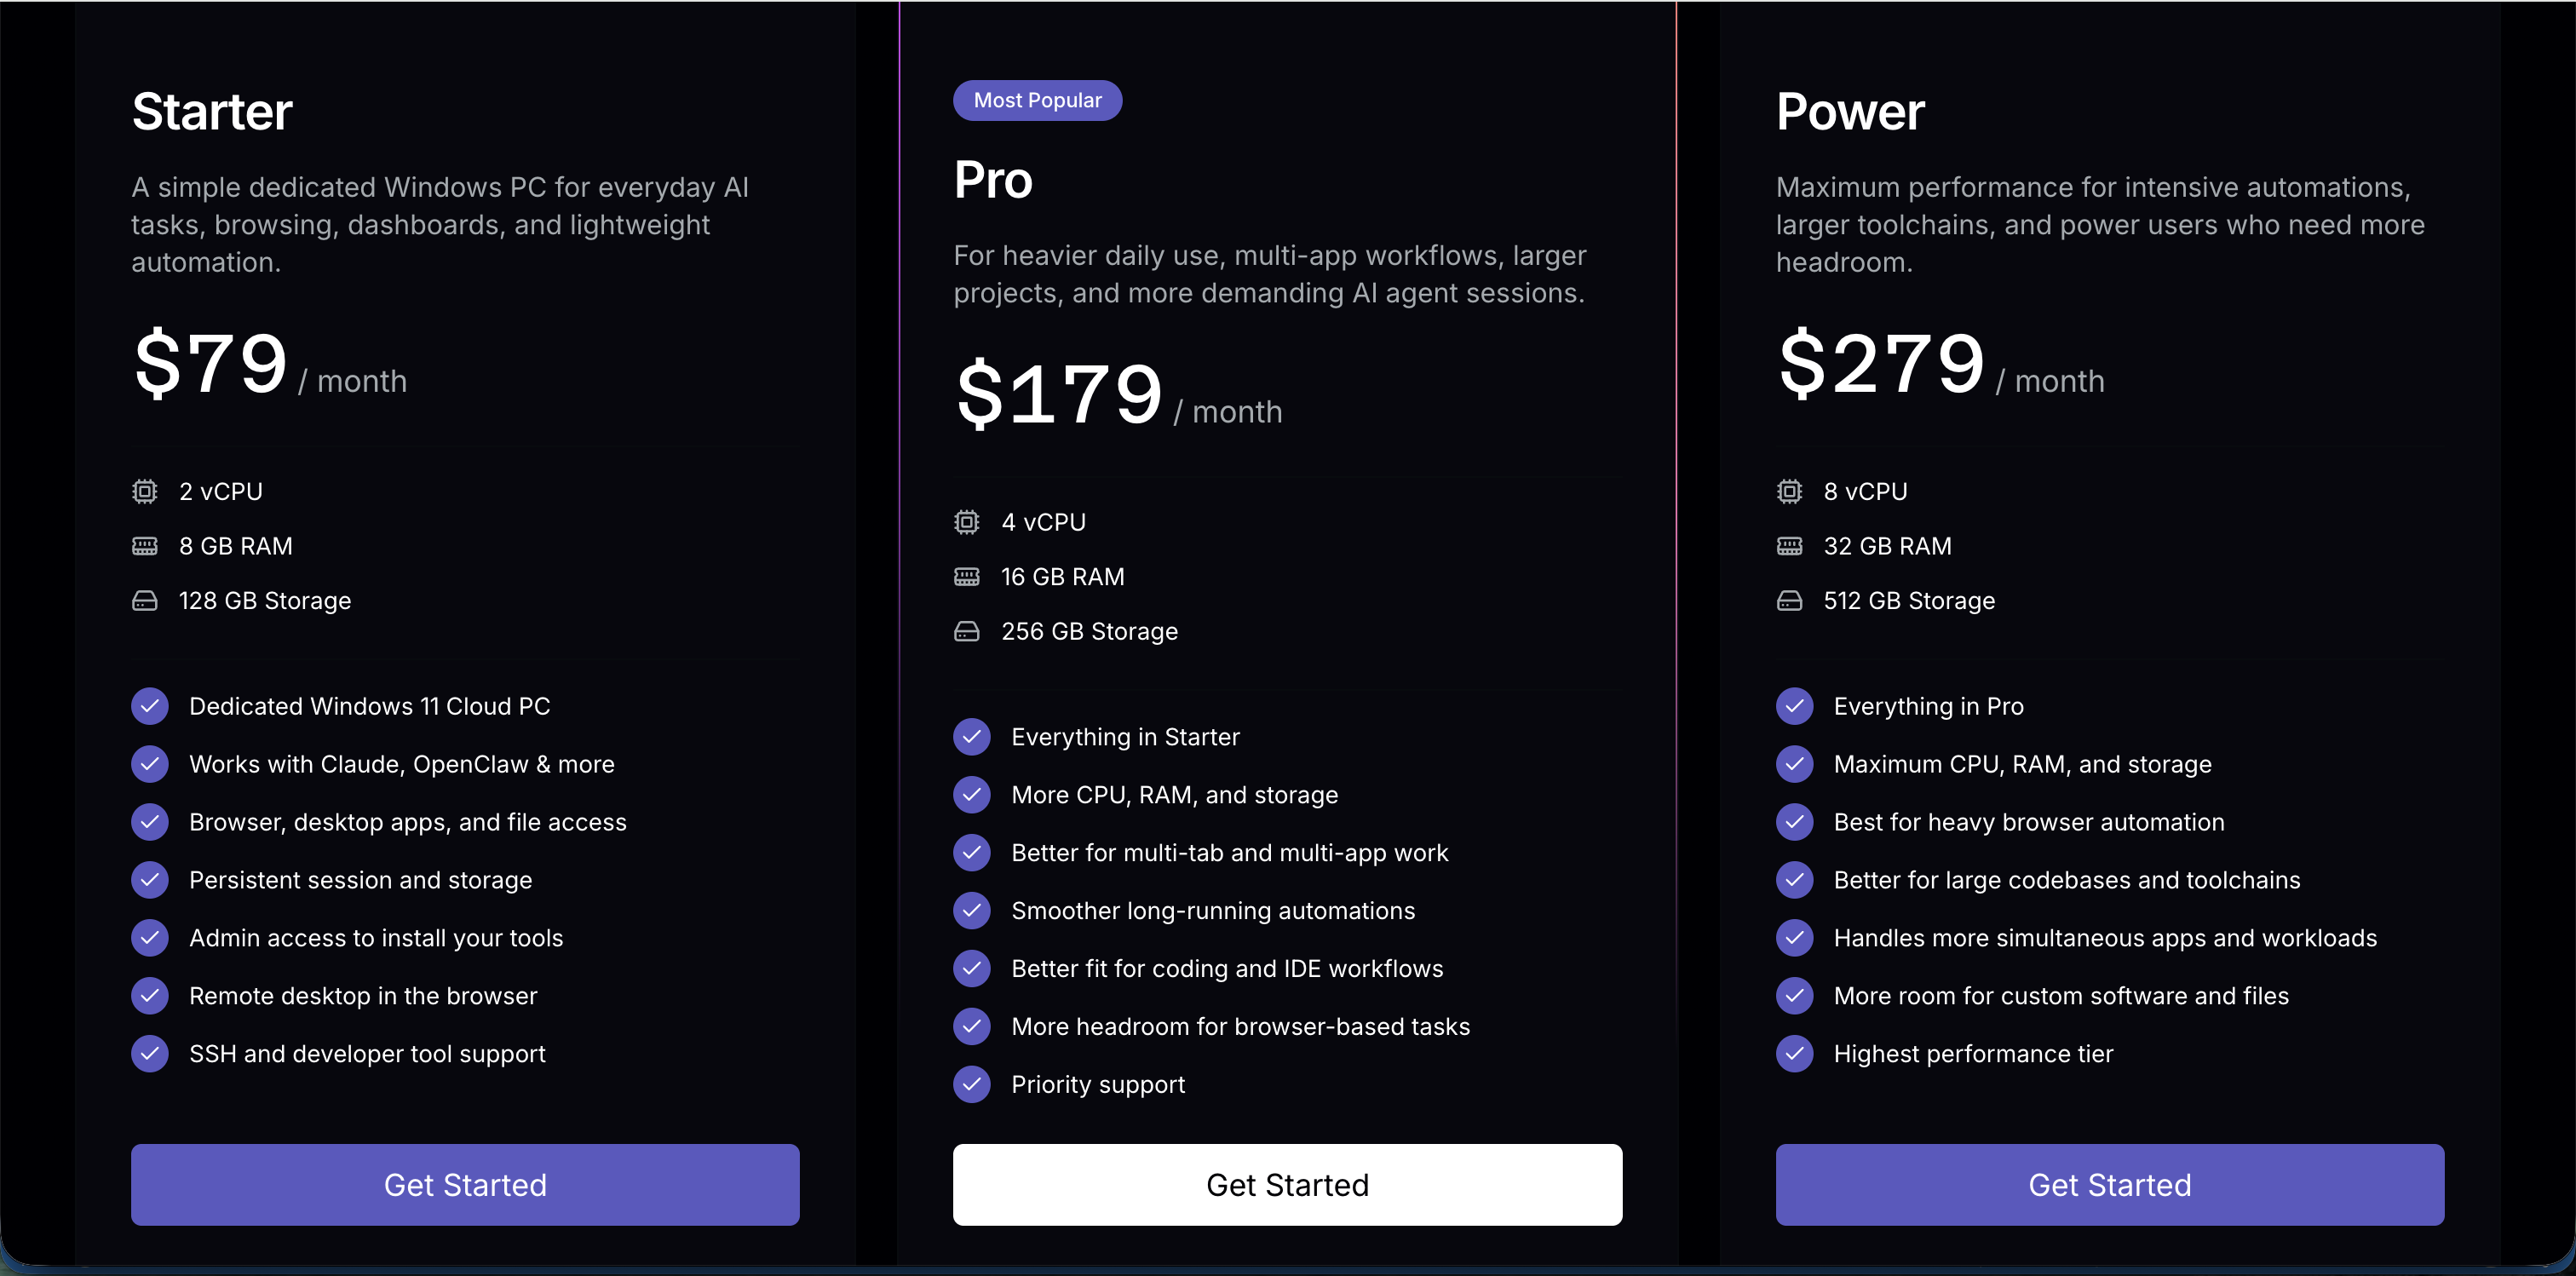Click the checkmark beside Everything in Pro

[1794, 706]
